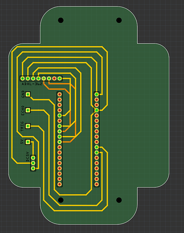The width and height of the screenshot is (184, 233).
Task: Click top green pad of right pin header
Action: 97,94
